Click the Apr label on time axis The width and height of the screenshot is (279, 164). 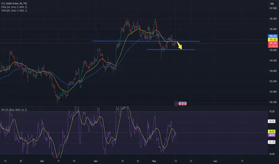96,161
